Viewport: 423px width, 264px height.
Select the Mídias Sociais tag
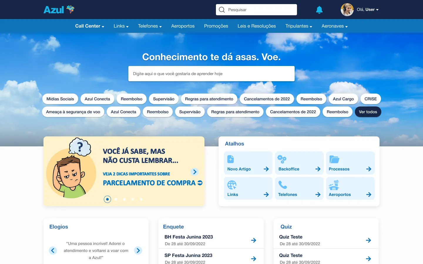(x=60, y=99)
